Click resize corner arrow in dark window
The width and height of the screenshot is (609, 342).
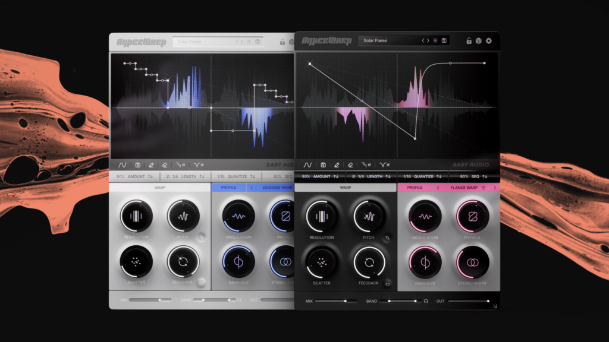[x=495, y=306]
